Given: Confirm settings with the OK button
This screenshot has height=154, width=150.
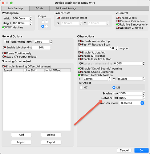Looking at the screenshot, I should click(x=141, y=150).
